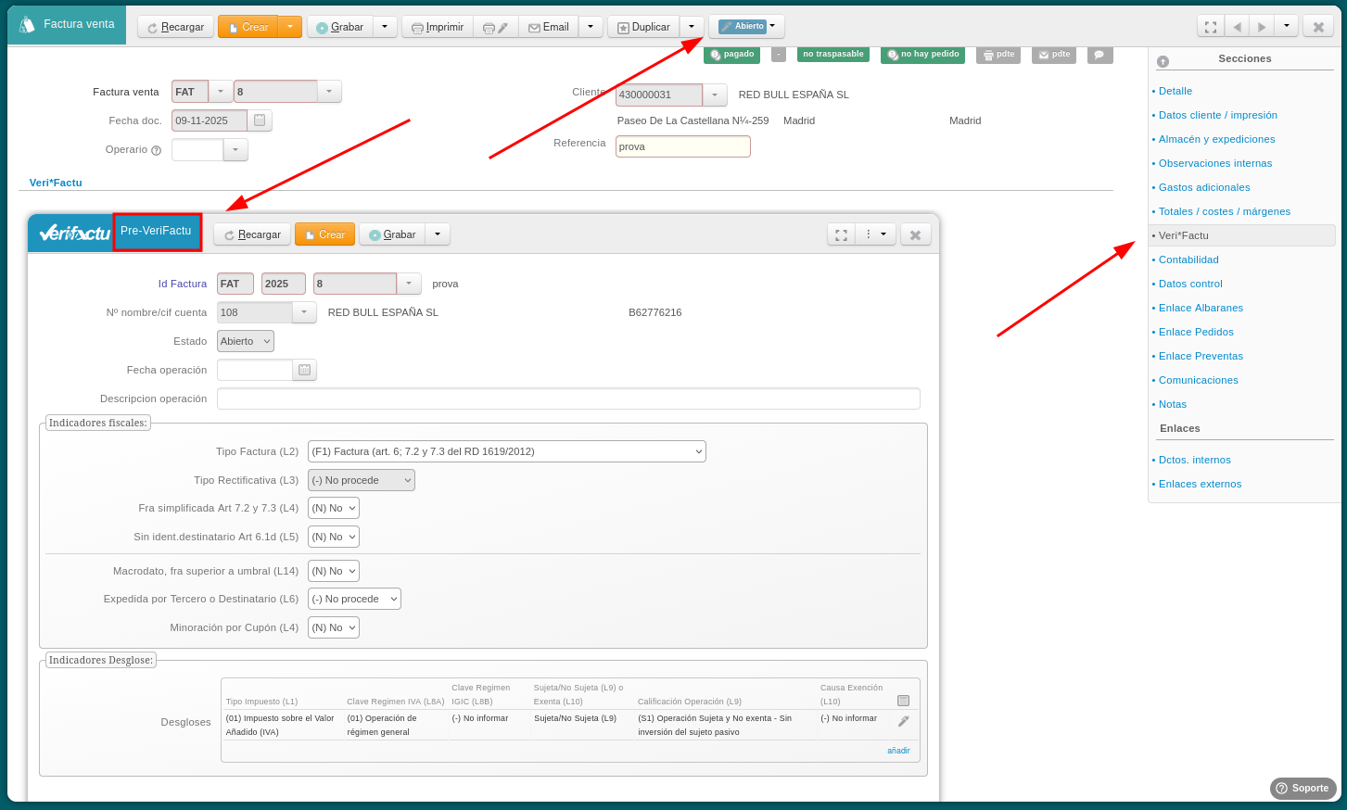Open the Tipo Factura (L2) dropdown
This screenshot has width=1347, height=810.
(506, 451)
